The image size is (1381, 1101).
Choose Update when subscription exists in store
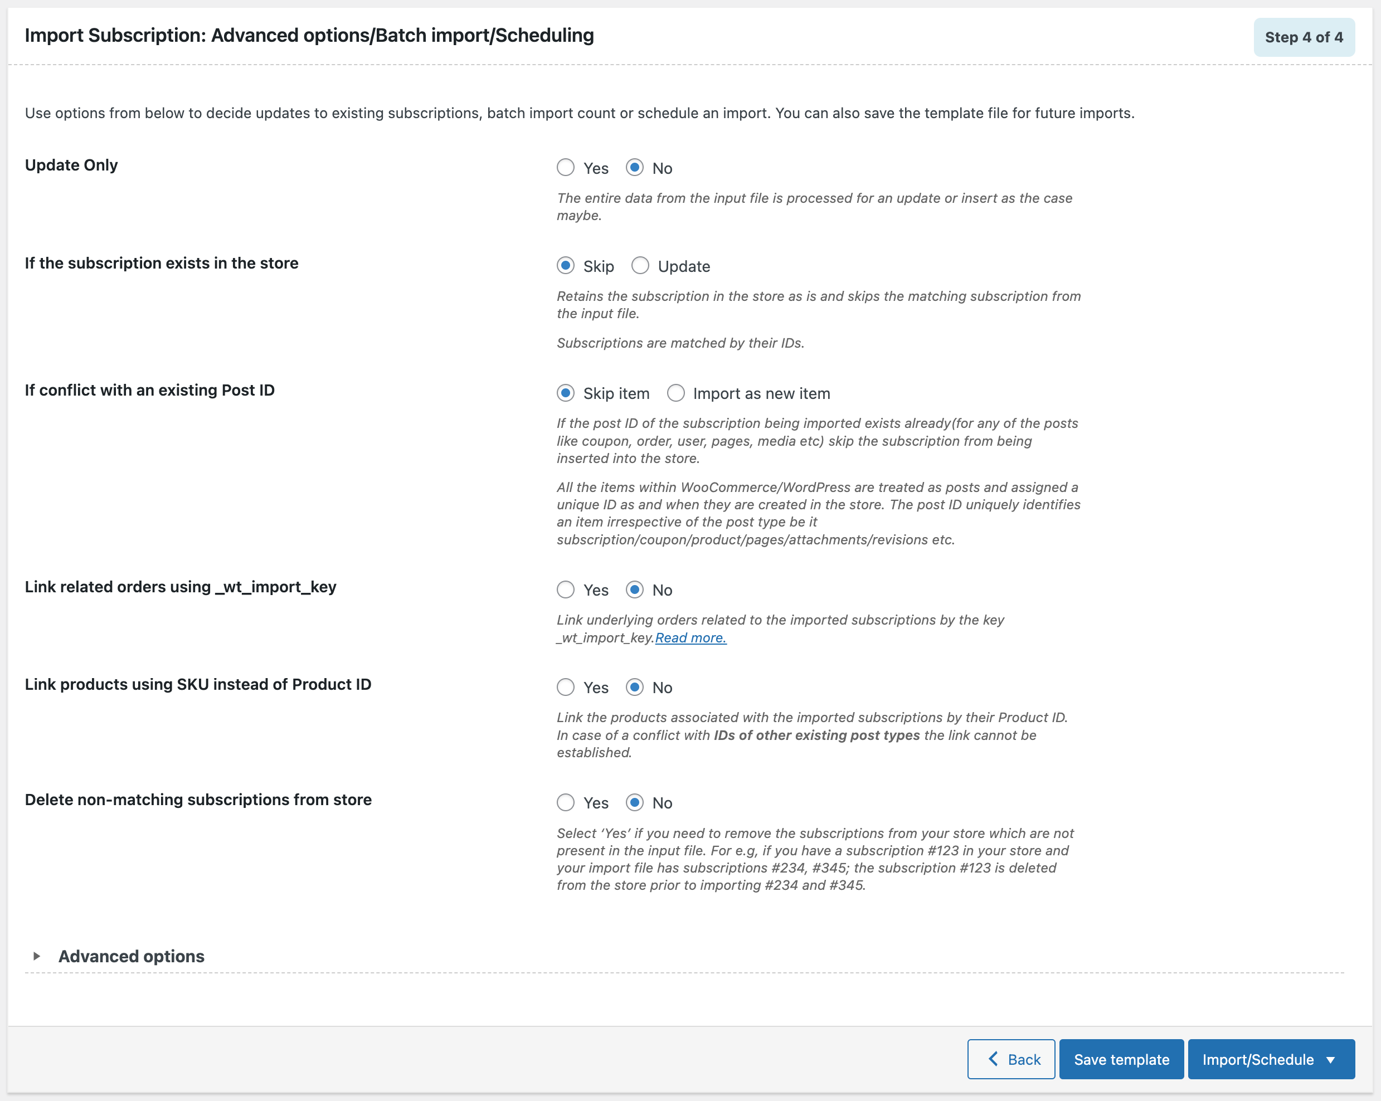[640, 266]
